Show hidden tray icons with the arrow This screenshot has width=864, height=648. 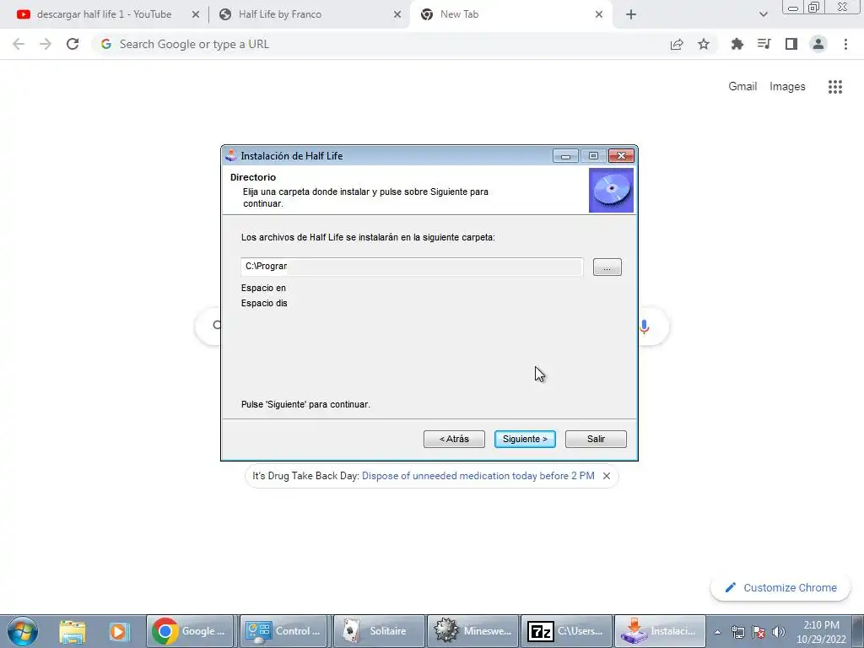click(717, 632)
